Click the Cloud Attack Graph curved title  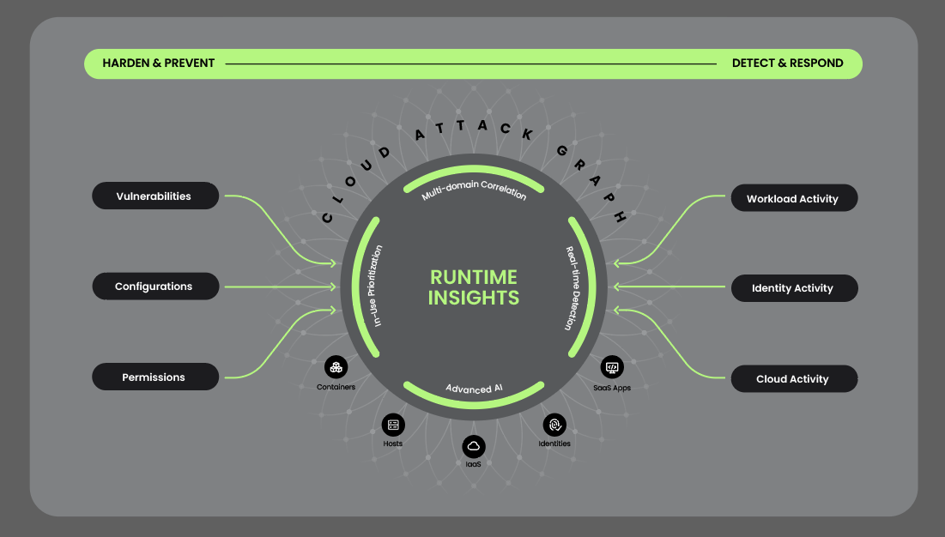pos(474,129)
